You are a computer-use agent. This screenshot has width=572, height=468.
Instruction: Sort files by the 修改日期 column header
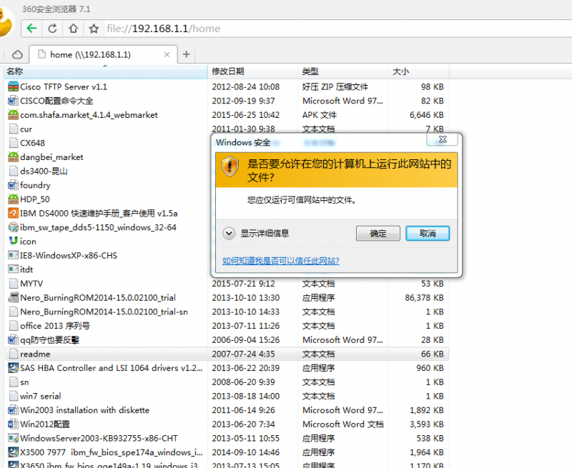click(253, 71)
